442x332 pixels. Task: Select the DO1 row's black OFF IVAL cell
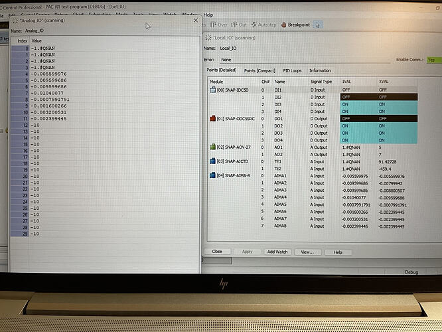click(x=358, y=119)
